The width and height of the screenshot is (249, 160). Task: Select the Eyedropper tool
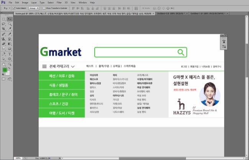coord(10,29)
